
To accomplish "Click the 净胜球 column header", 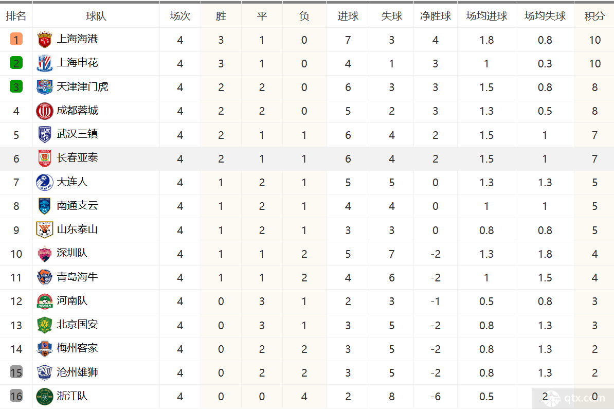I will coord(435,16).
